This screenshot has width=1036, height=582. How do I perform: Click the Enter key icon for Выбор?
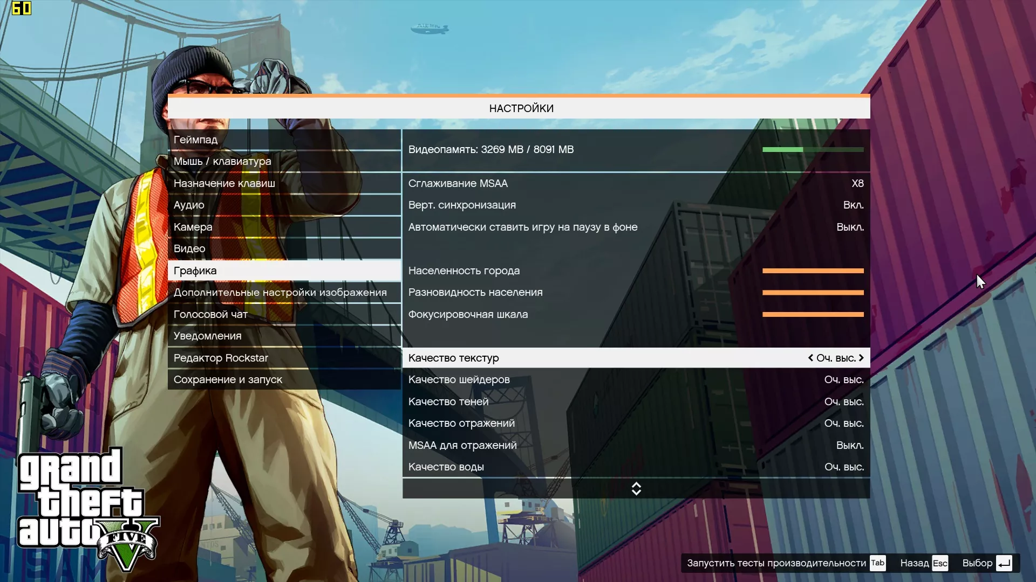[x=1004, y=563]
